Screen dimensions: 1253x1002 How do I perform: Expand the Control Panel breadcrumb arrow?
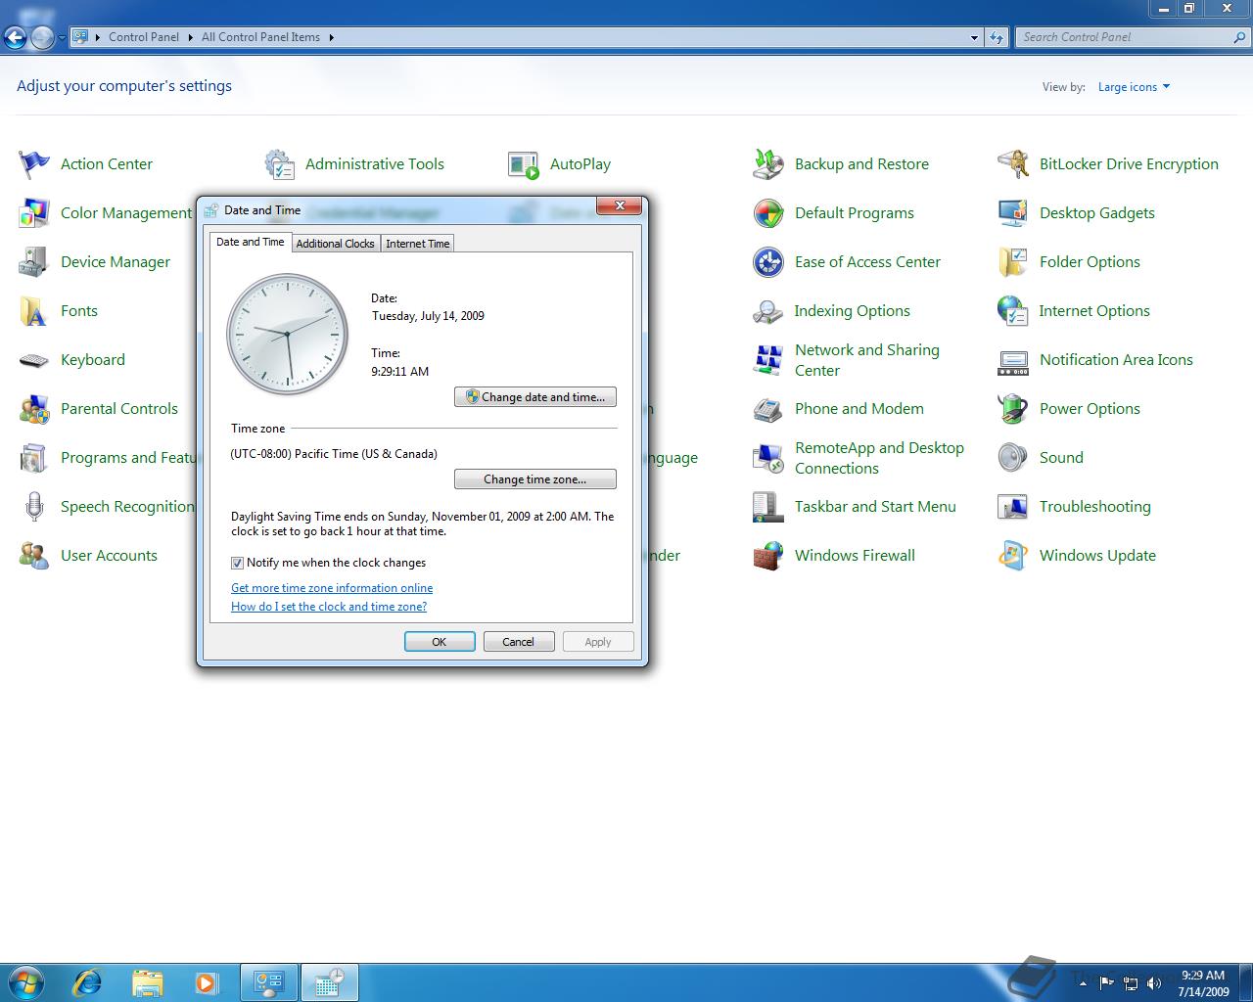tap(190, 37)
